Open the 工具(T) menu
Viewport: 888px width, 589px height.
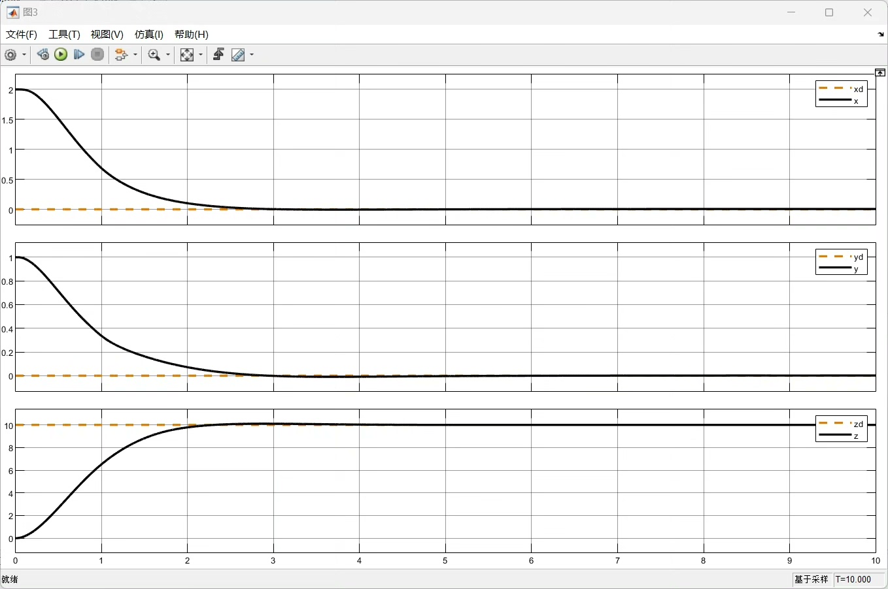point(64,35)
